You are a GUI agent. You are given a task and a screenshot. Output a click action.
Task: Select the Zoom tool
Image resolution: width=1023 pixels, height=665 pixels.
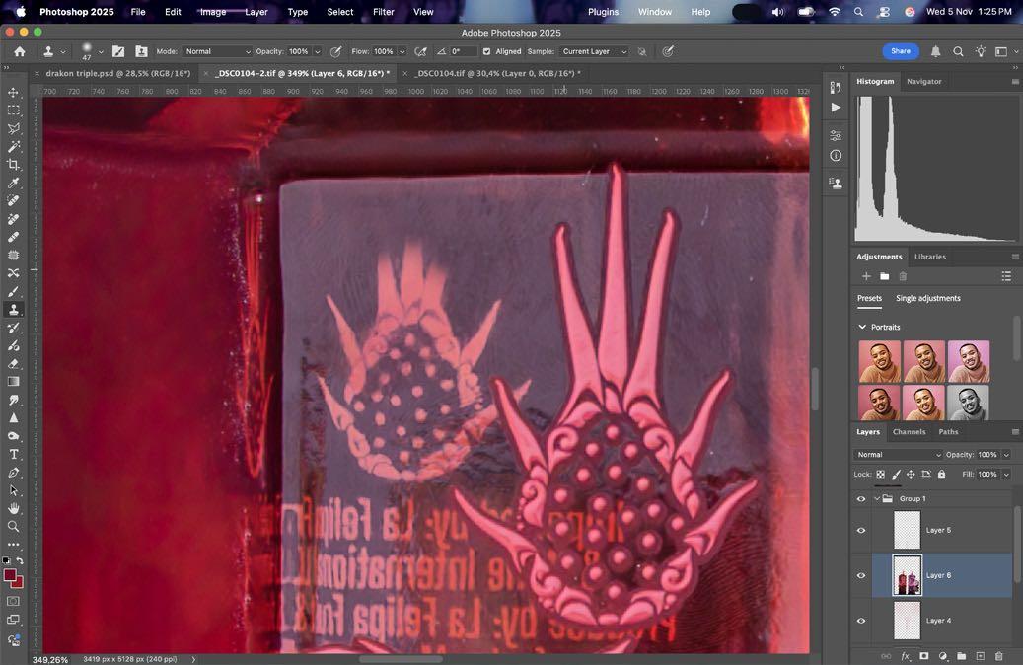pyautogui.click(x=13, y=526)
